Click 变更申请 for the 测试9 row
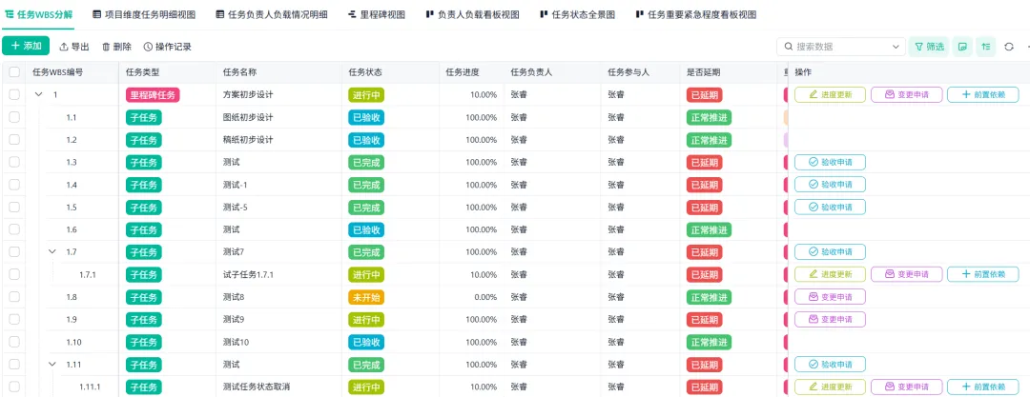Image resolution: width=1030 pixels, height=397 pixels. click(x=830, y=320)
